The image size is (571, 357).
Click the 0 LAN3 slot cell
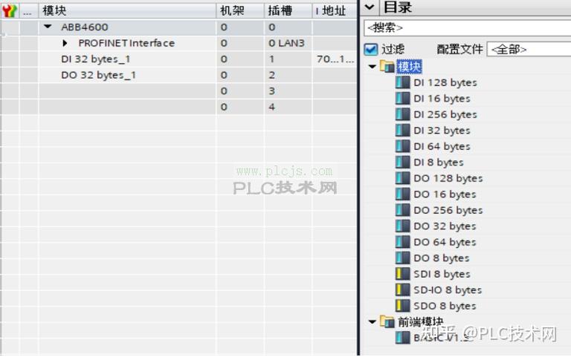pos(286,43)
